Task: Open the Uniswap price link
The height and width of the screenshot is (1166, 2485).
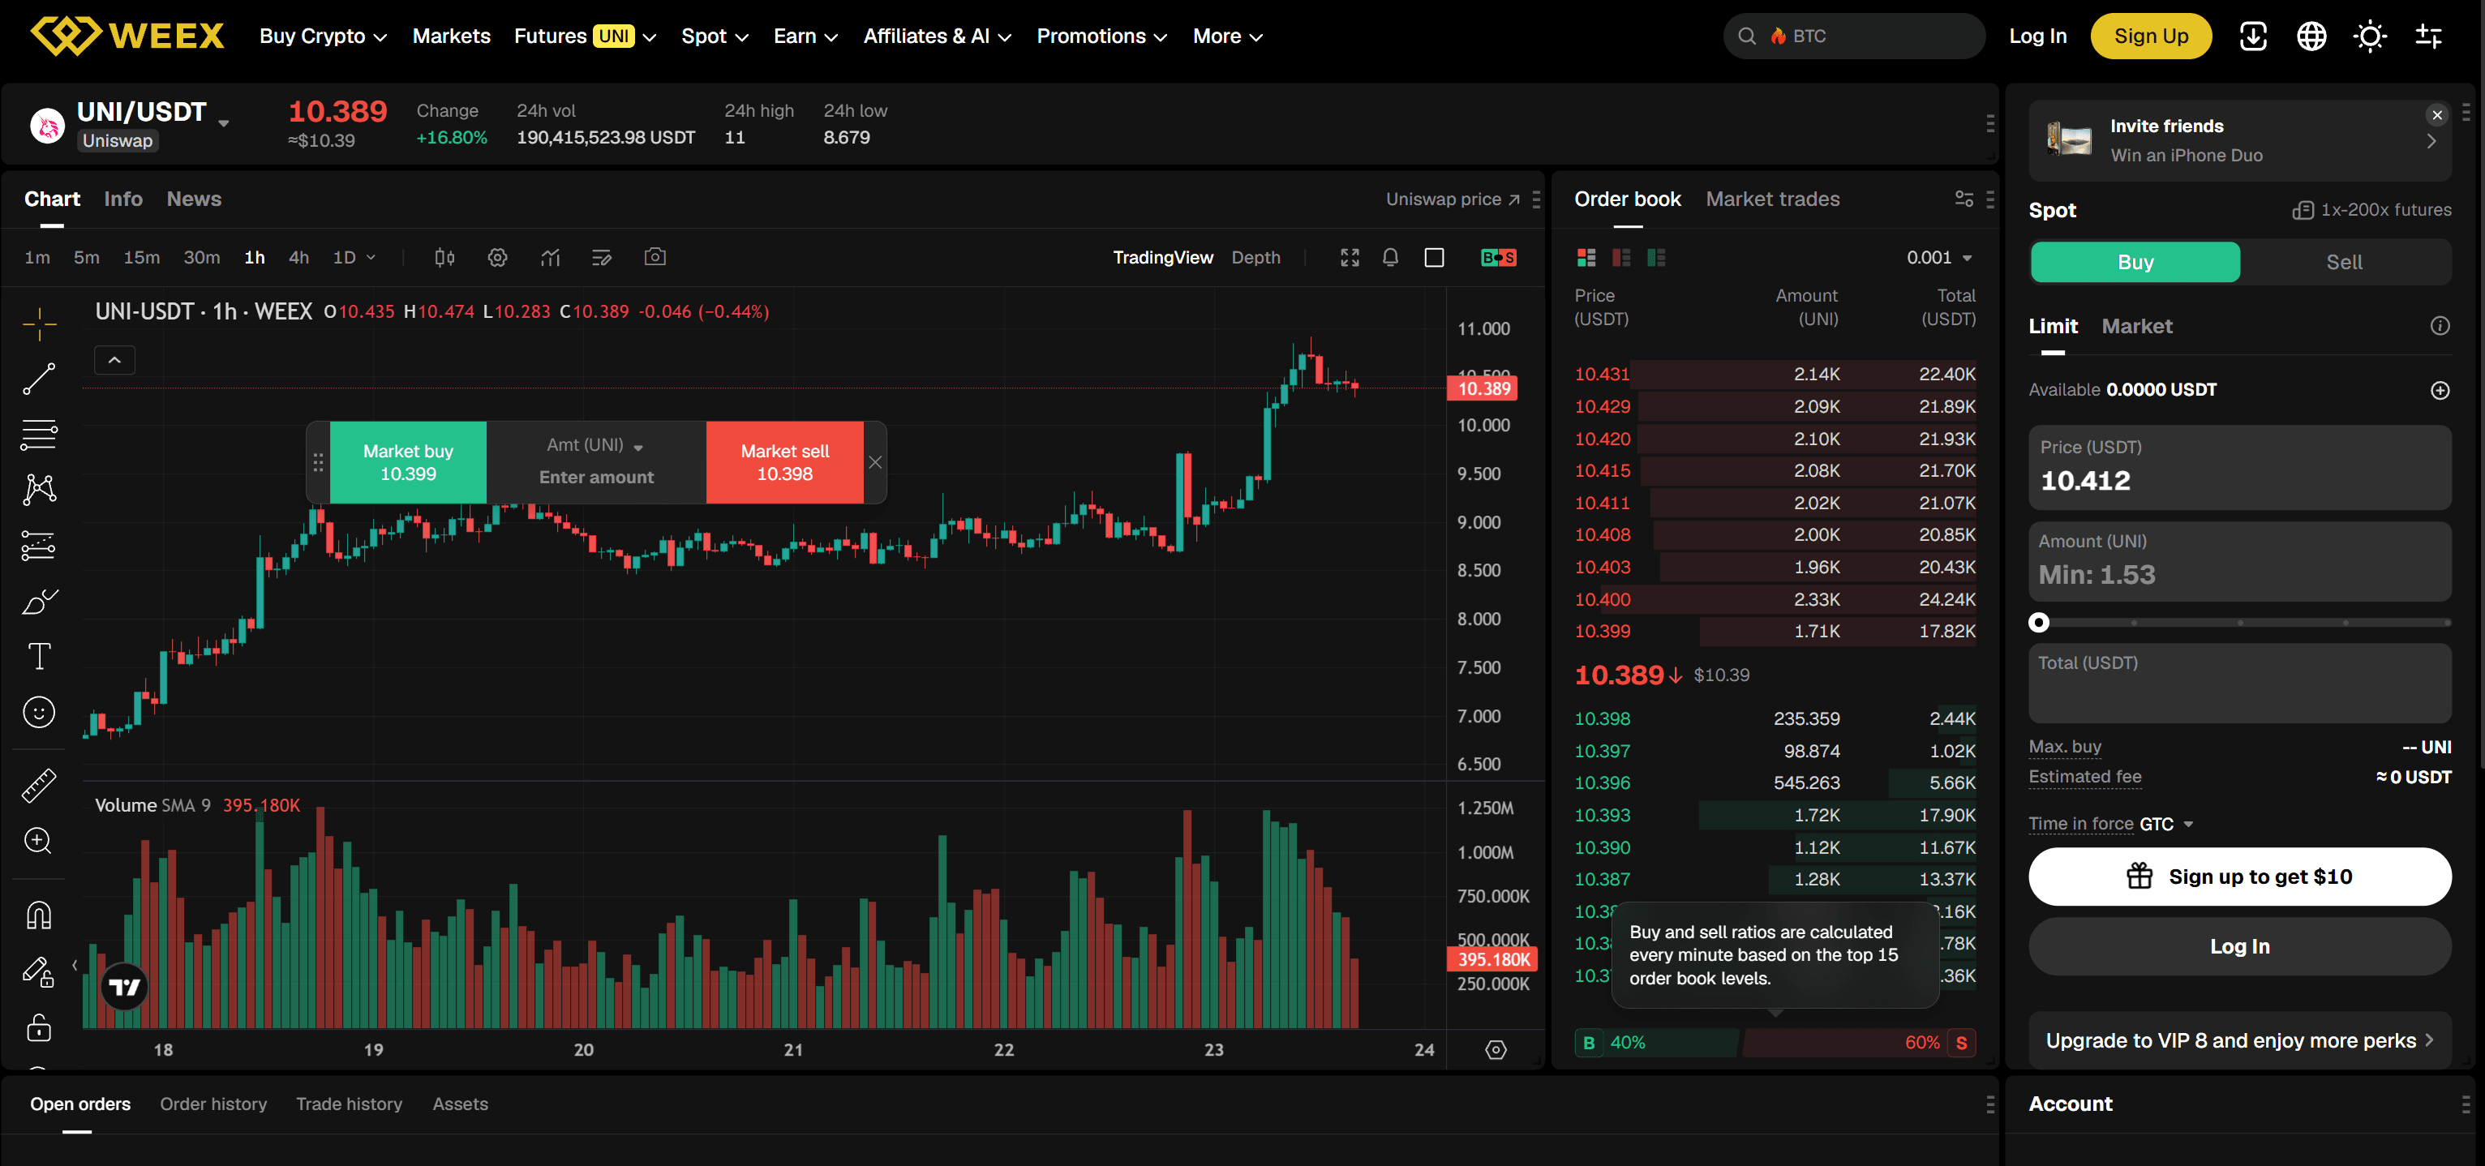Action: pos(1453,199)
